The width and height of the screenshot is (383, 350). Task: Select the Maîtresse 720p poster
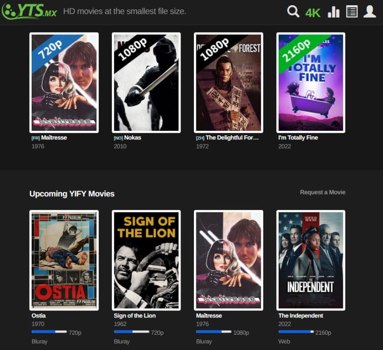pos(64,83)
